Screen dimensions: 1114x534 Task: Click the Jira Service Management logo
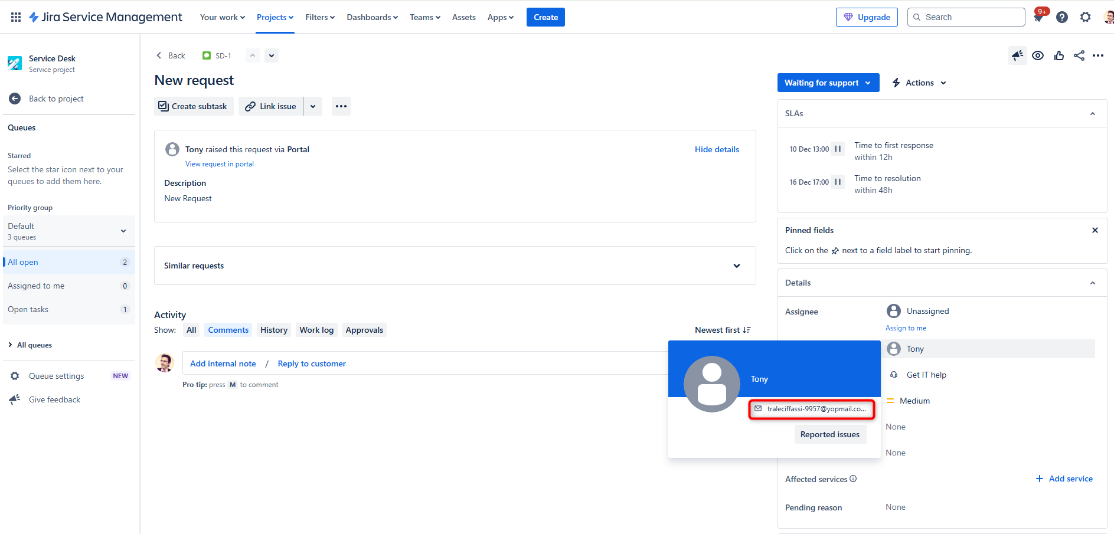(106, 17)
